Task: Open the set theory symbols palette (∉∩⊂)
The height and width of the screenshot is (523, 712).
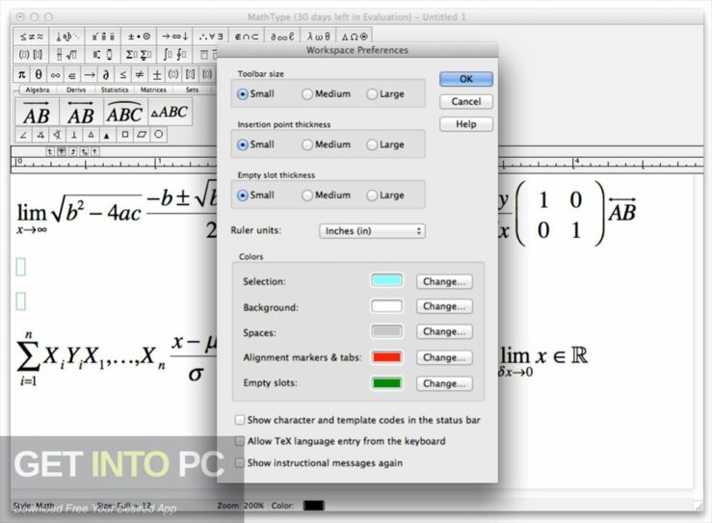Action: click(x=247, y=37)
